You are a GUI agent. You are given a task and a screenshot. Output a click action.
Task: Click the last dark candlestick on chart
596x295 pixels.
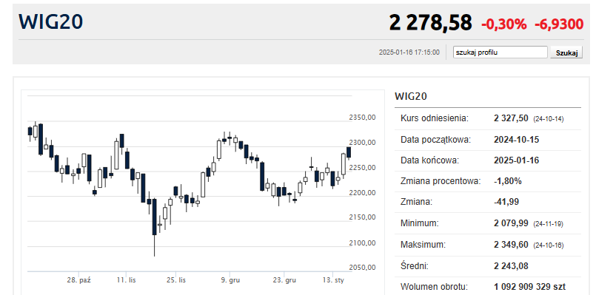pyautogui.click(x=349, y=152)
